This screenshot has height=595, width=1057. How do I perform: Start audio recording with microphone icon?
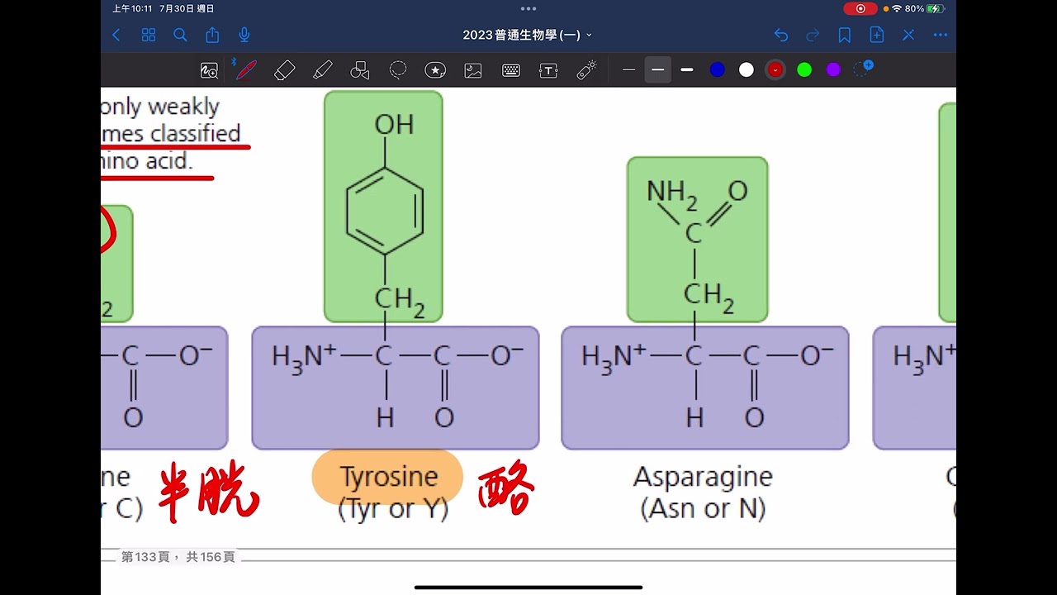click(244, 35)
